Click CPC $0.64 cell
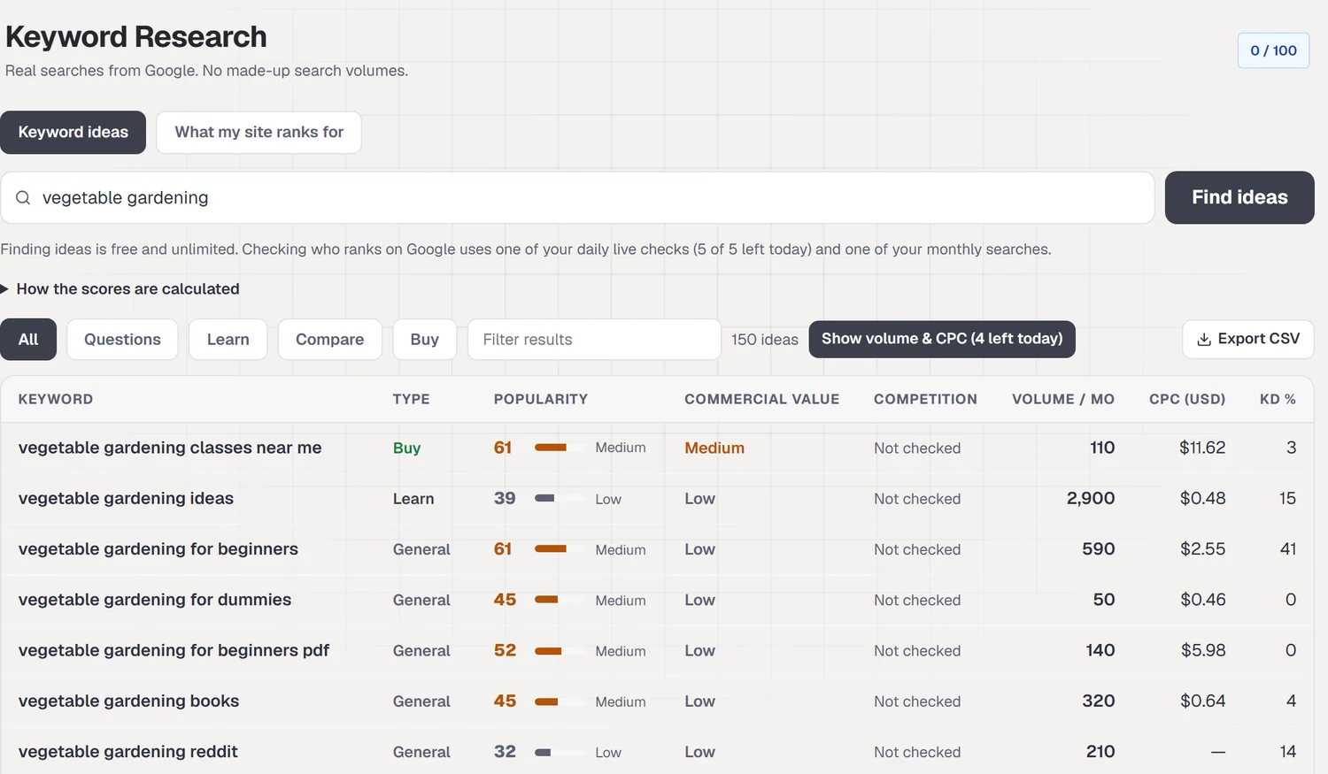The image size is (1328, 774). tap(1203, 701)
